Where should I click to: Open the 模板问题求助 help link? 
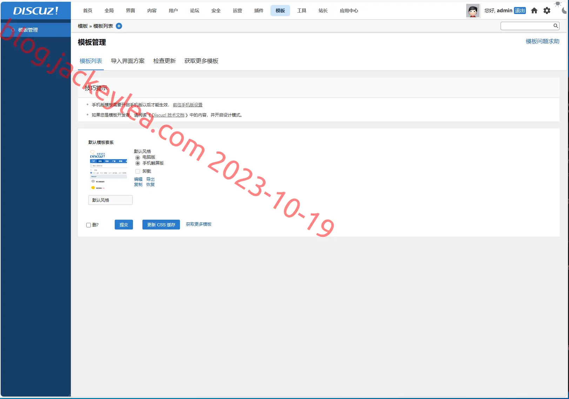[543, 41]
